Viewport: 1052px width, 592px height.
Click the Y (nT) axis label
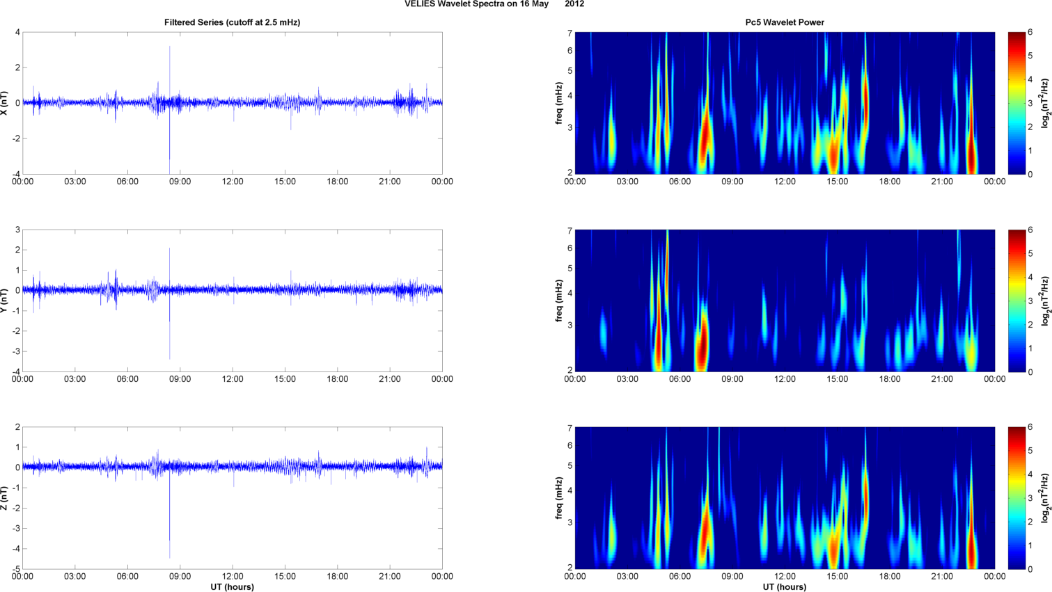click(x=5, y=301)
